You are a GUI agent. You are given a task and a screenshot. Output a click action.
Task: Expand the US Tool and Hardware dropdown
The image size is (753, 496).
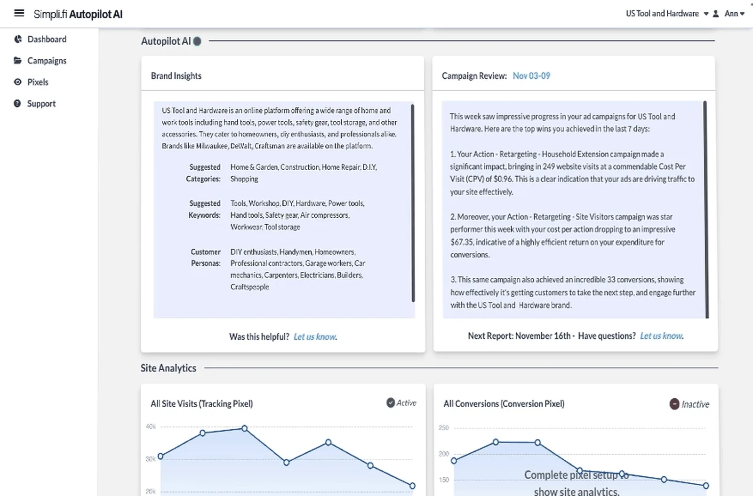point(667,14)
